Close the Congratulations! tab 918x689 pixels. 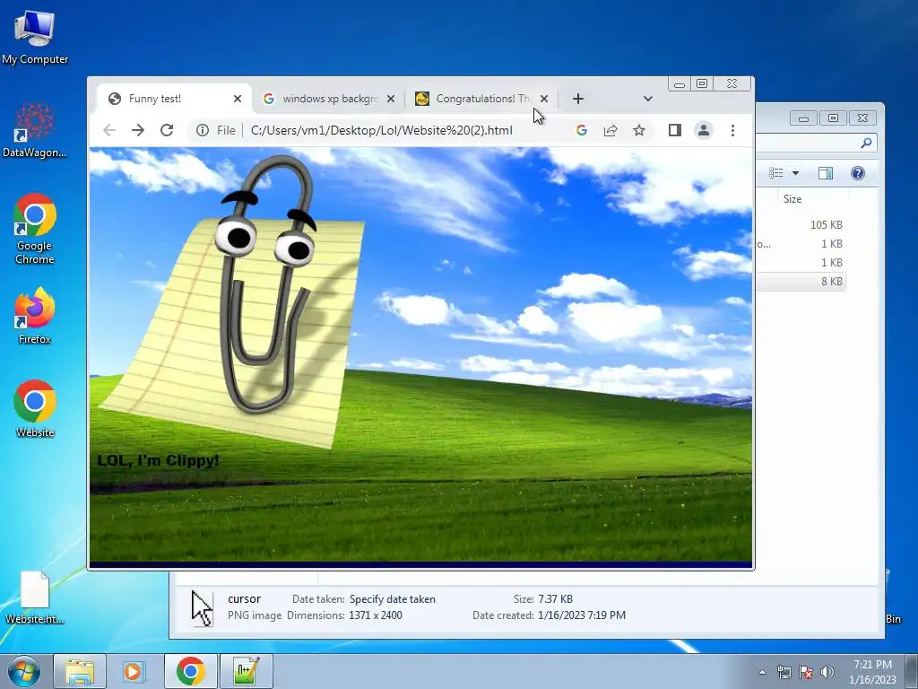click(544, 99)
